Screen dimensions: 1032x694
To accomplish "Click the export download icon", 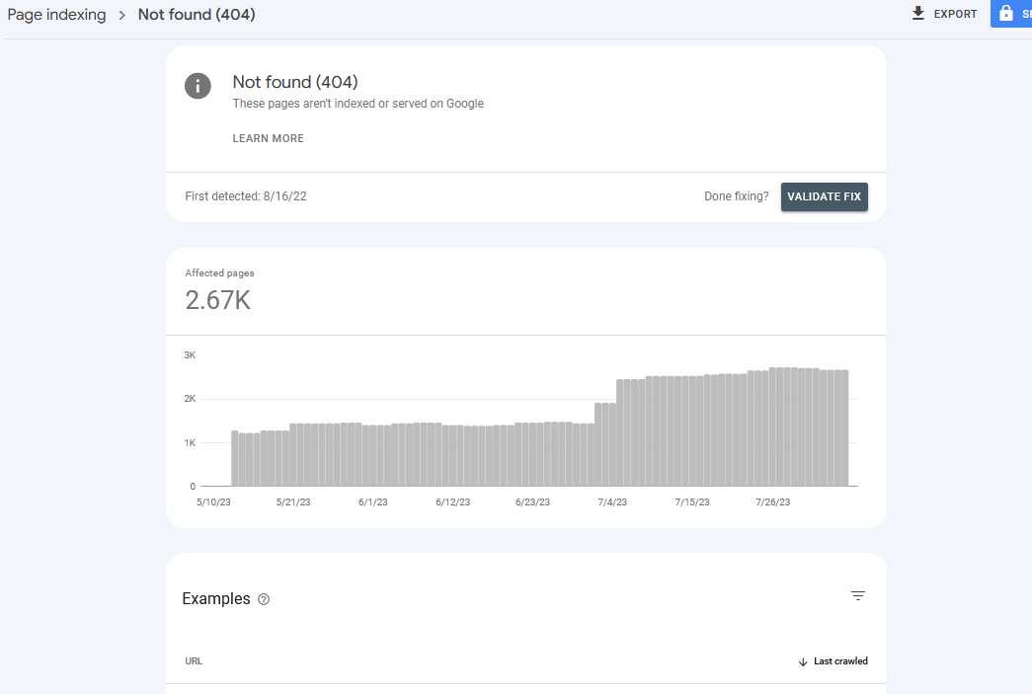I will click(x=918, y=13).
